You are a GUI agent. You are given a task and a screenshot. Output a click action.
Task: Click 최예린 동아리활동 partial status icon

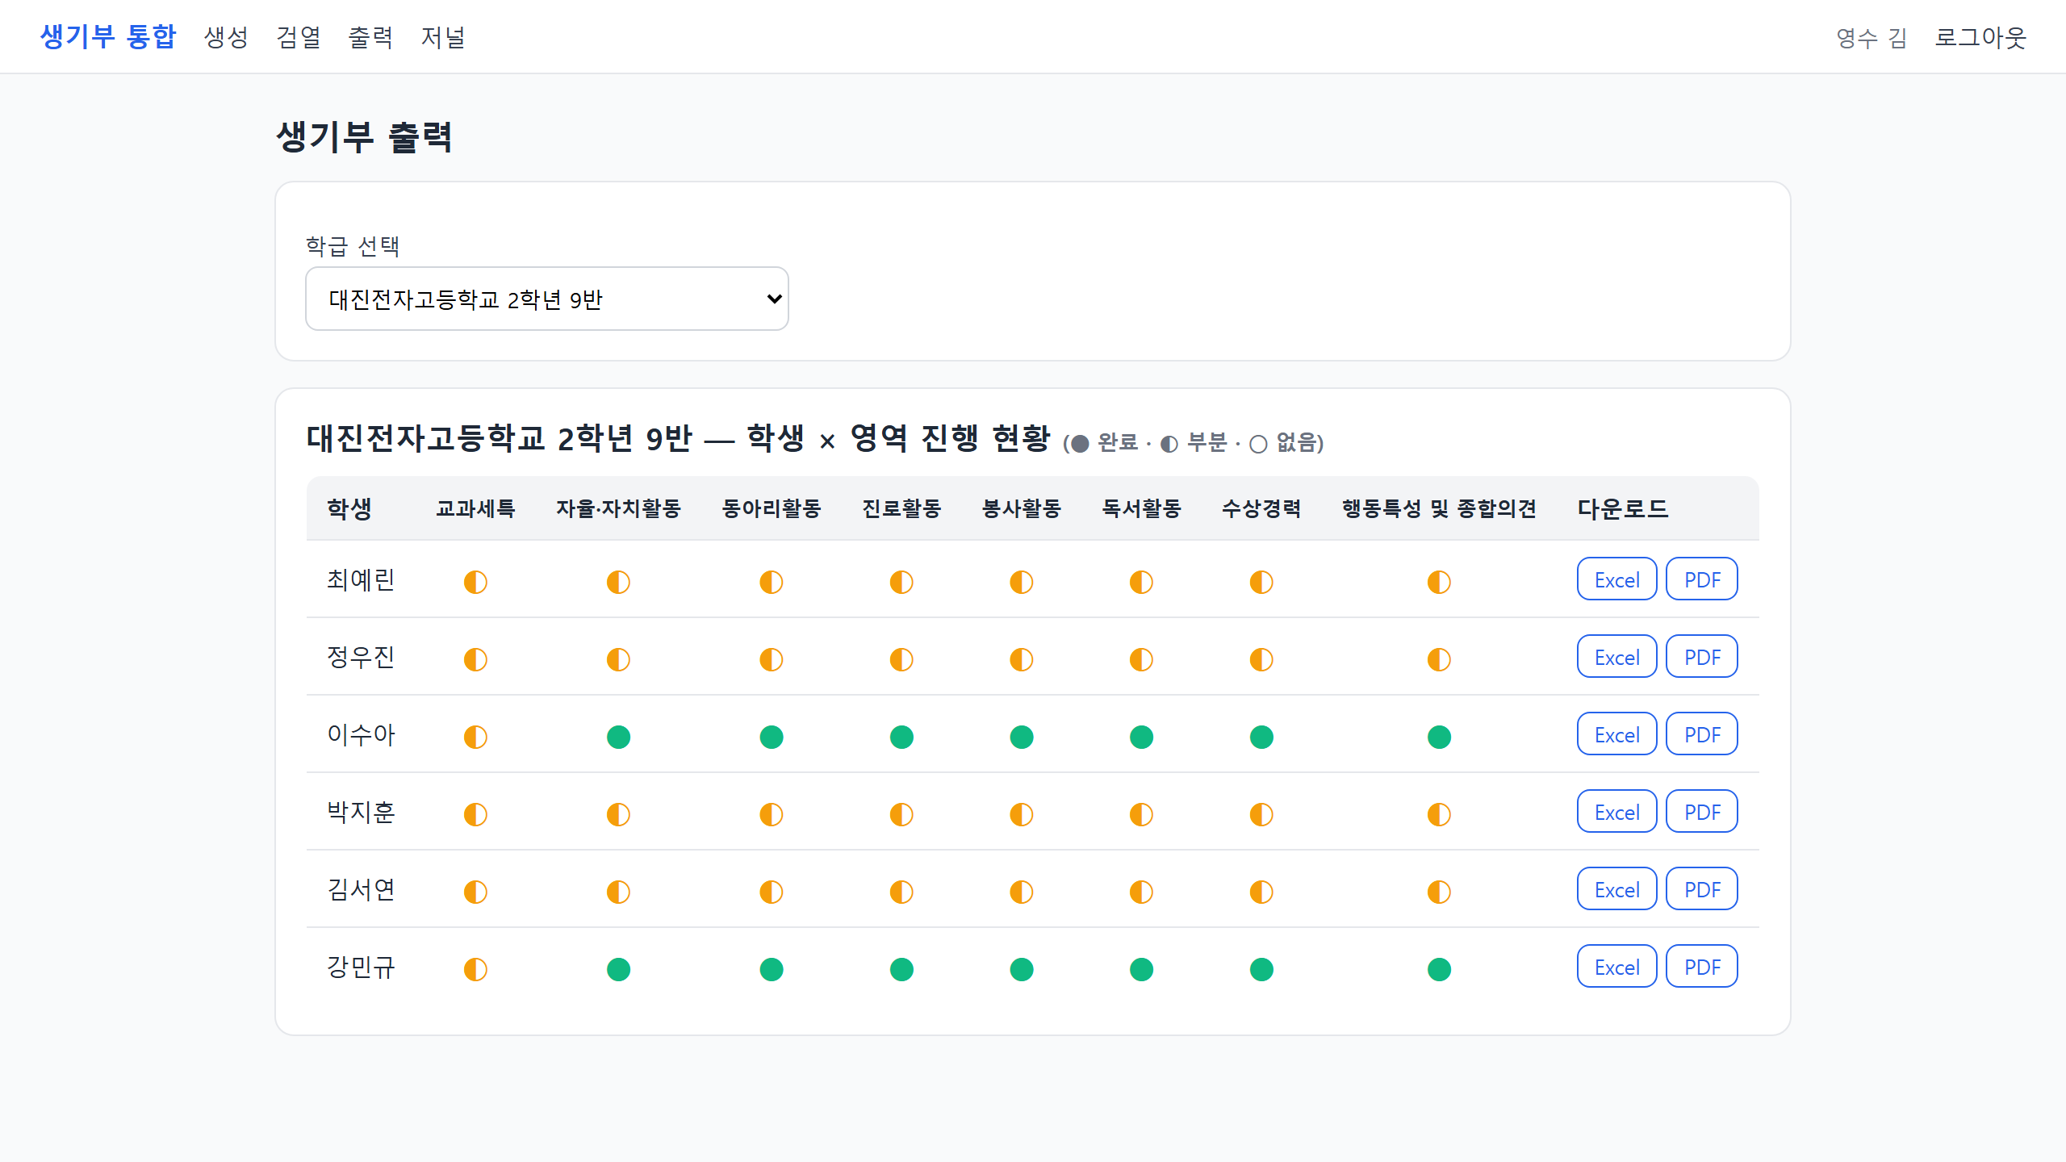(772, 582)
